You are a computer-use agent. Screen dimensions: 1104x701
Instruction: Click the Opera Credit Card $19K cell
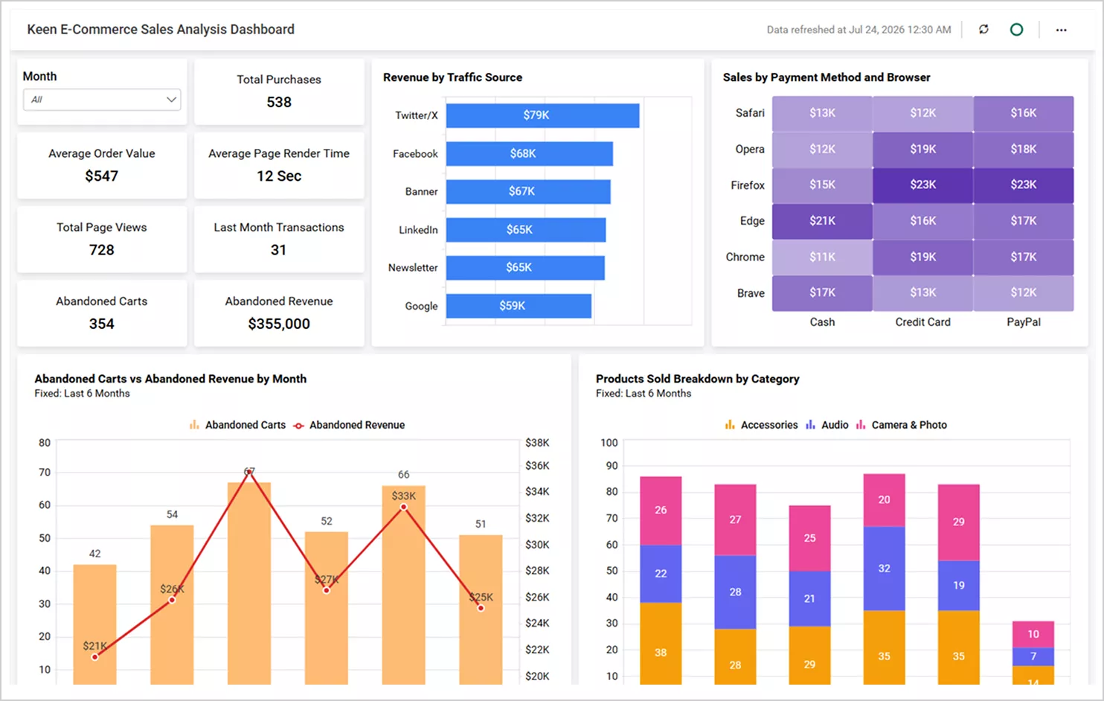[x=922, y=150]
